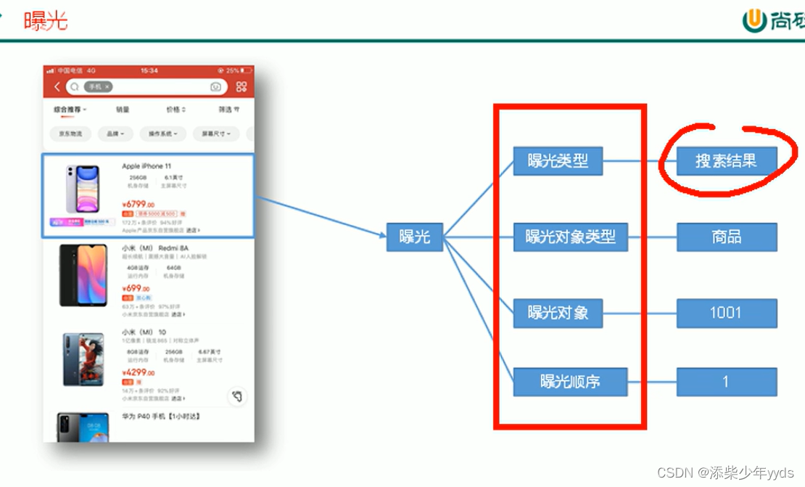Enter store link on 小米 10 row
The height and width of the screenshot is (487, 805).
click(x=178, y=398)
